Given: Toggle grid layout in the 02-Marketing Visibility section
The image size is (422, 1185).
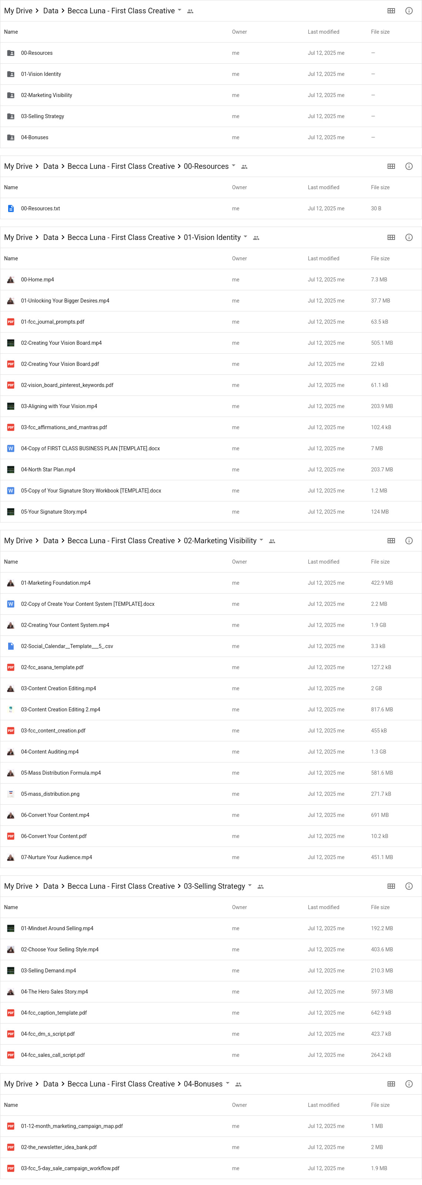Looking at the screenshot, I should tap(391, 541).
